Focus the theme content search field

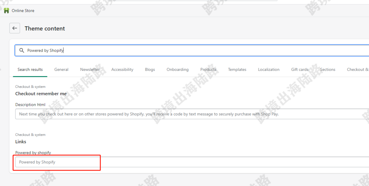(192, 50)
